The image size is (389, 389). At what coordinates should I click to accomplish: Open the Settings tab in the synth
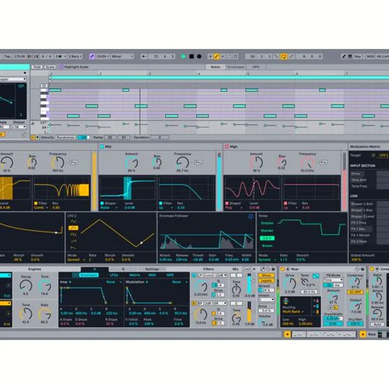(x=152, y=269)
